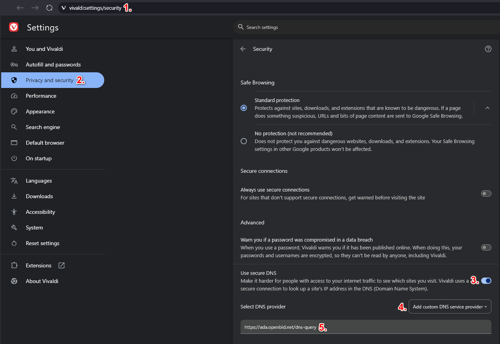Open the Extensions page link
The height and width of the screenshot is (344, 500).
[38, 265]
